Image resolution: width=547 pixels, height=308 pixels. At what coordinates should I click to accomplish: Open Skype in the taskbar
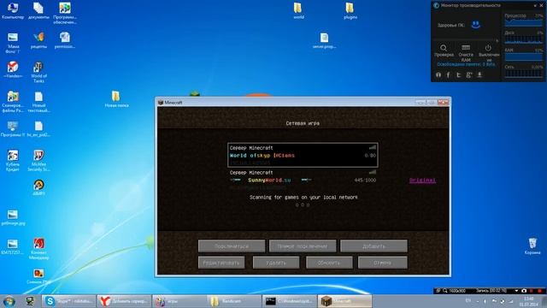68,301
